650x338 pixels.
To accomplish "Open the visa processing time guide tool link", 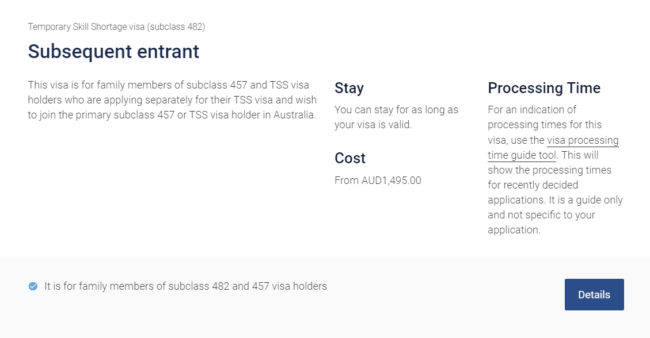I will (583, 140).
